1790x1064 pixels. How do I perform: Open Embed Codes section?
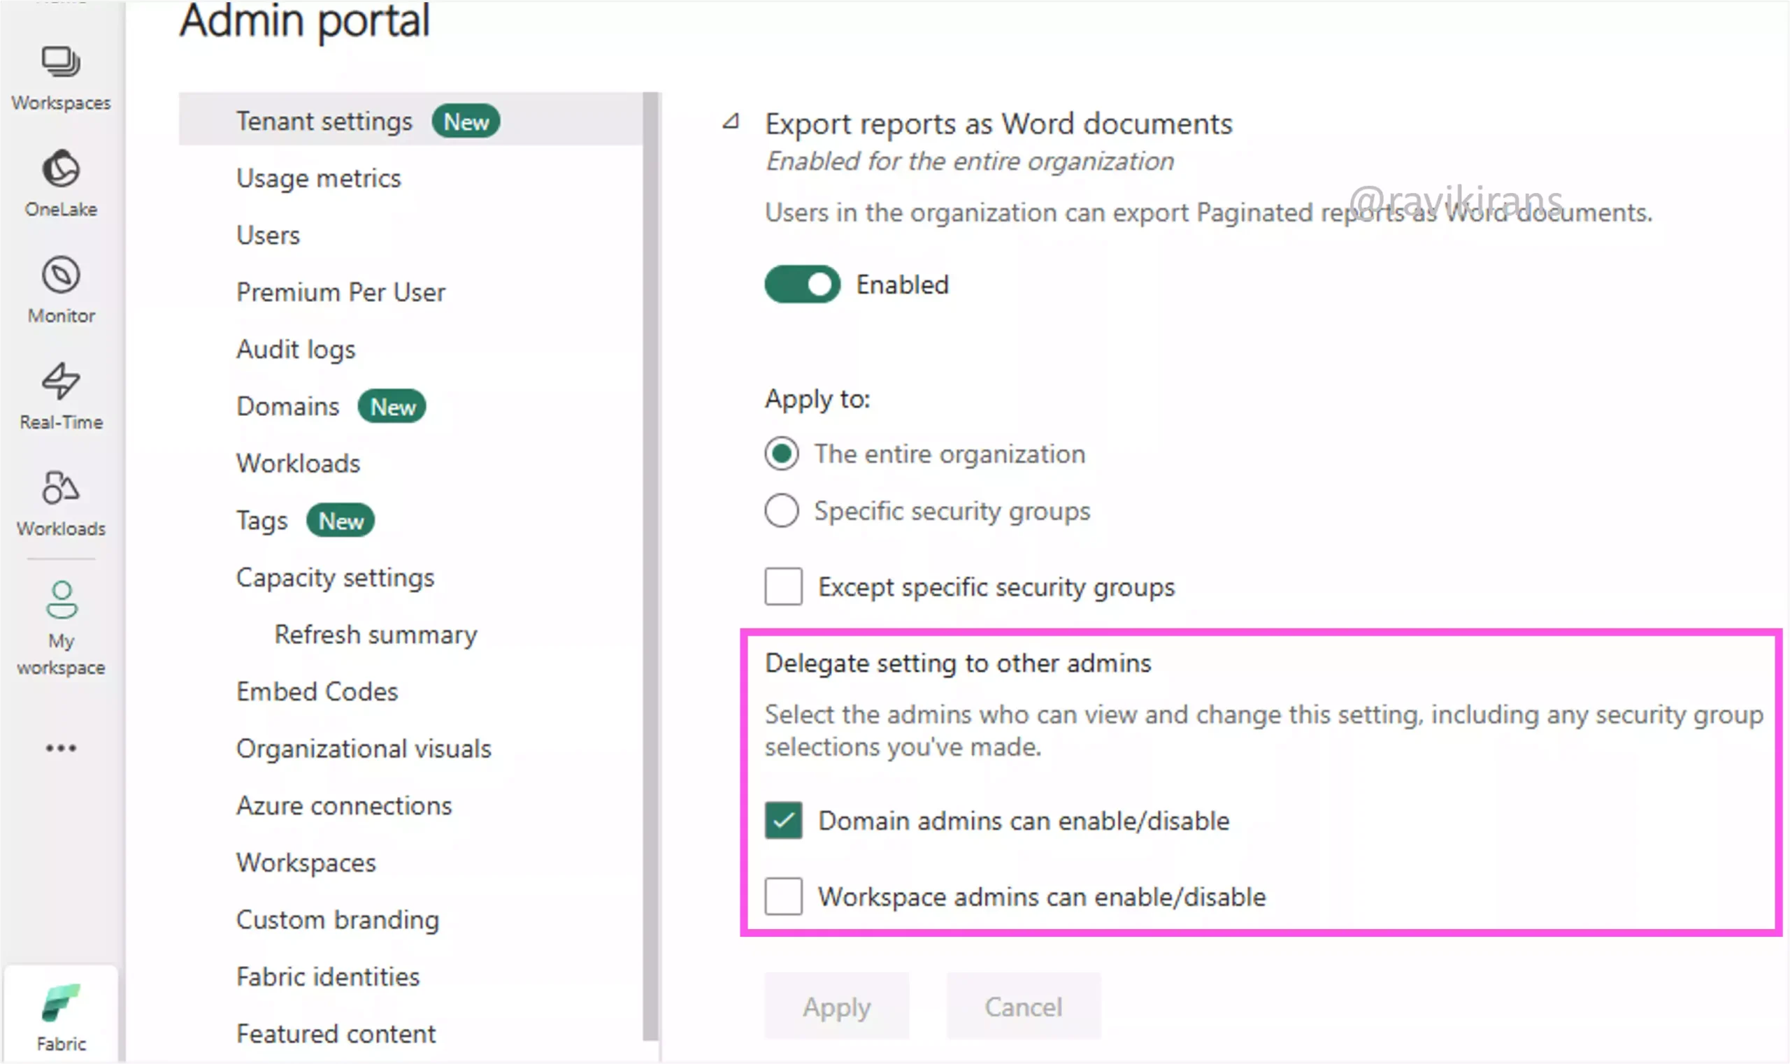coord(317,691)
